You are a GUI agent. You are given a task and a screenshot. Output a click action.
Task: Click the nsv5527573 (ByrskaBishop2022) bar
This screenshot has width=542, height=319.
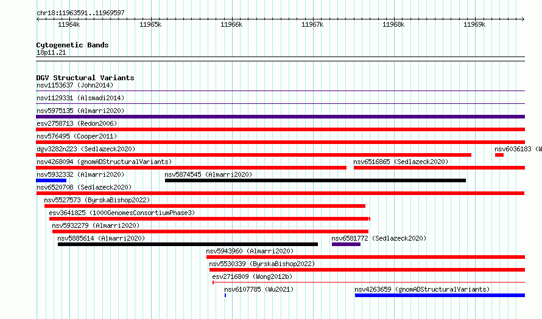tap(205, 206)
